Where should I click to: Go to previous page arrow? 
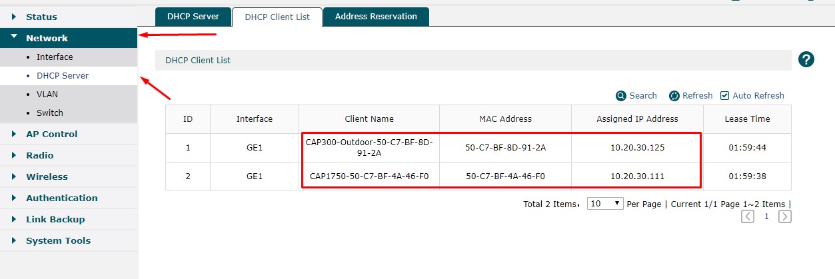pyautogui.click(x=748, y=216)
